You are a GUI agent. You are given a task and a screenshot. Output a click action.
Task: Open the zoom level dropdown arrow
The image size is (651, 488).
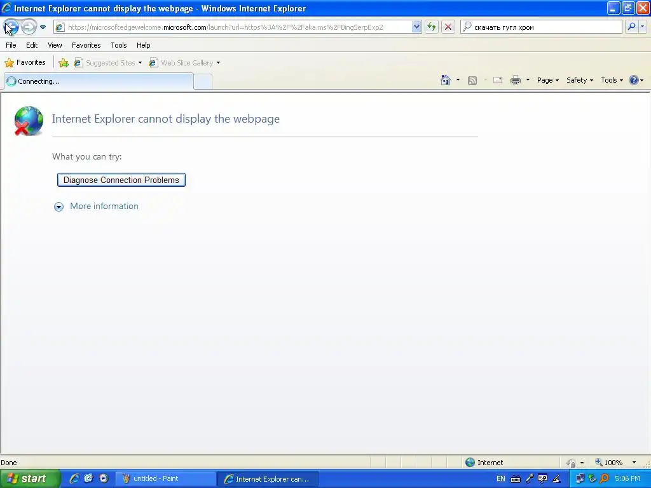634,463
